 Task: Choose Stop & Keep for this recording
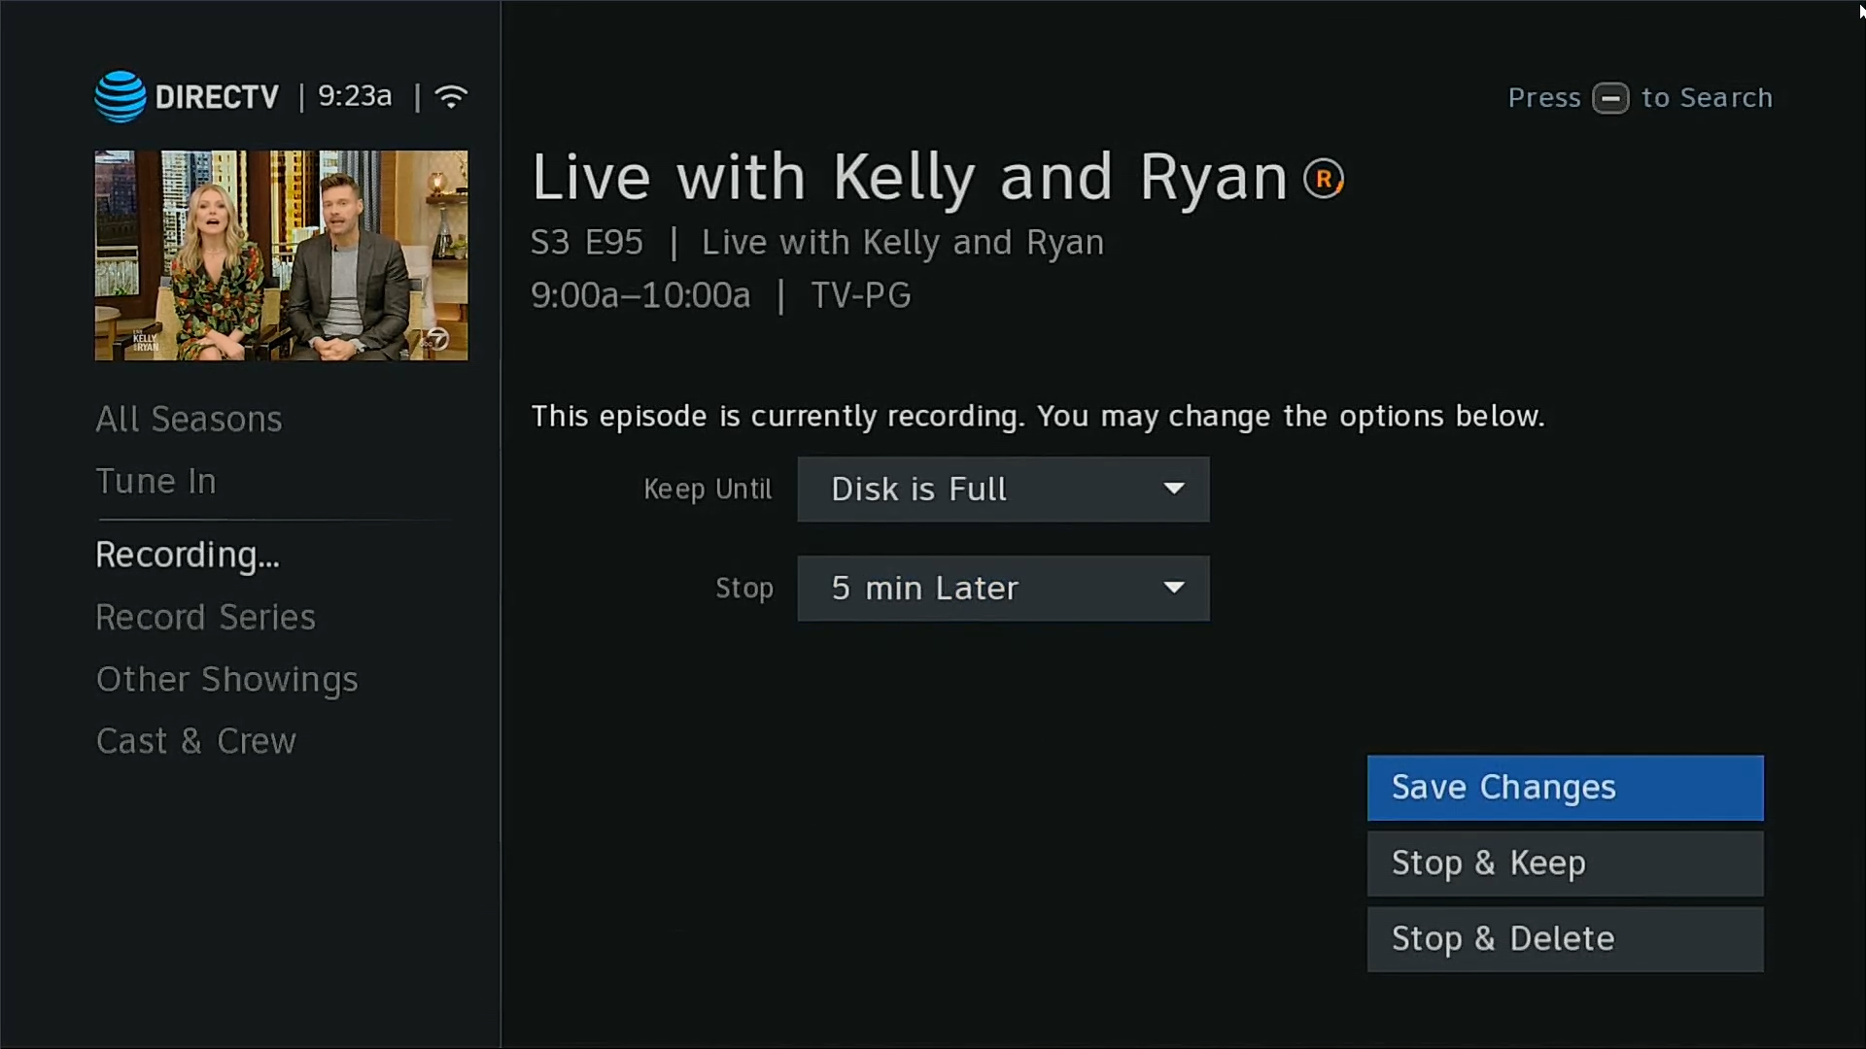1565,863
